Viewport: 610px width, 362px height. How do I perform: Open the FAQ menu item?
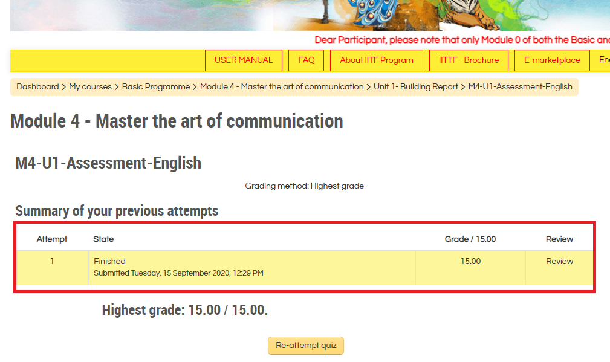[x=306, y=60]
